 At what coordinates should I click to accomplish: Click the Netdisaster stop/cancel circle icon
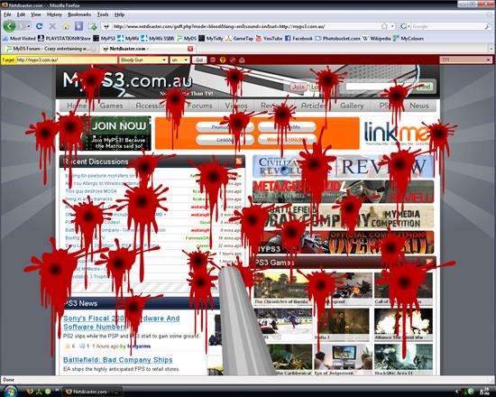233,60
